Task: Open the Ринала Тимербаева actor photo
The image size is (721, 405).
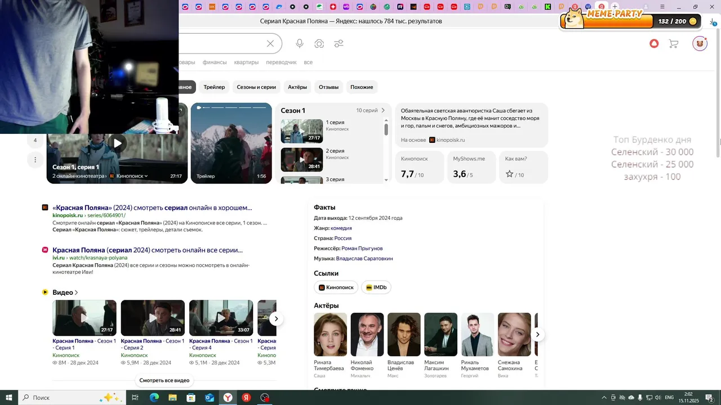Action: [x=331, y=335]
